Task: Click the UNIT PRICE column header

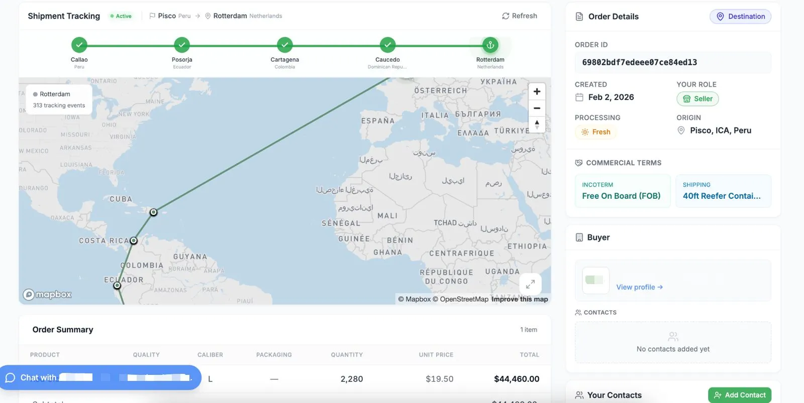Action: tap(436, 355)
